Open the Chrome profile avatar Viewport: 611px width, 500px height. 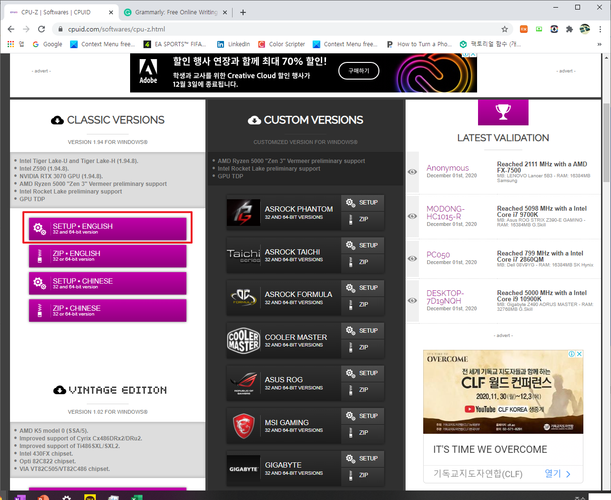[x=585, y=29]
